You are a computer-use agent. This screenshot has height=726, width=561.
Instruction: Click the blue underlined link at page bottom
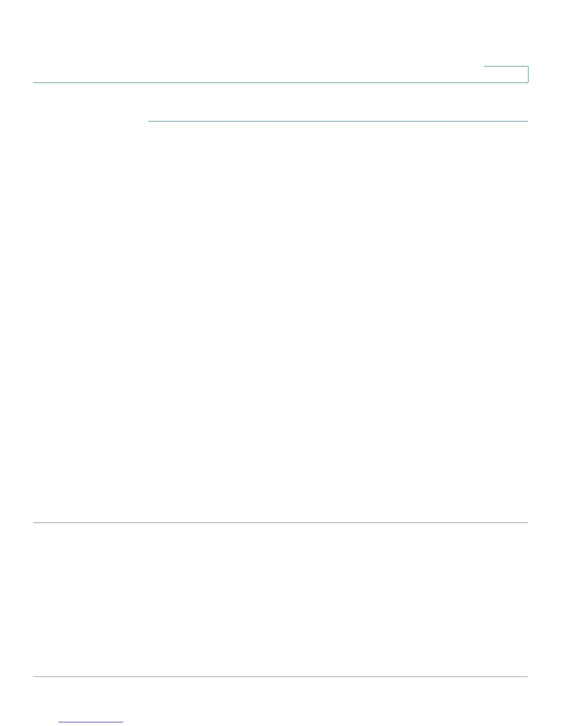click(x=91, y=722)
